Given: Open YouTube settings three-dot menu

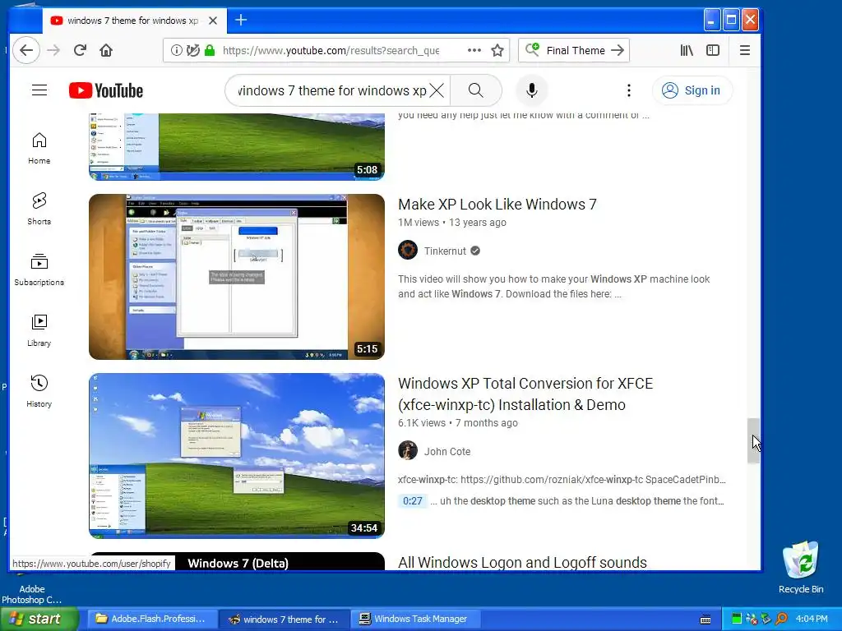Looking at the screenshot, I should tap(629, 90).
